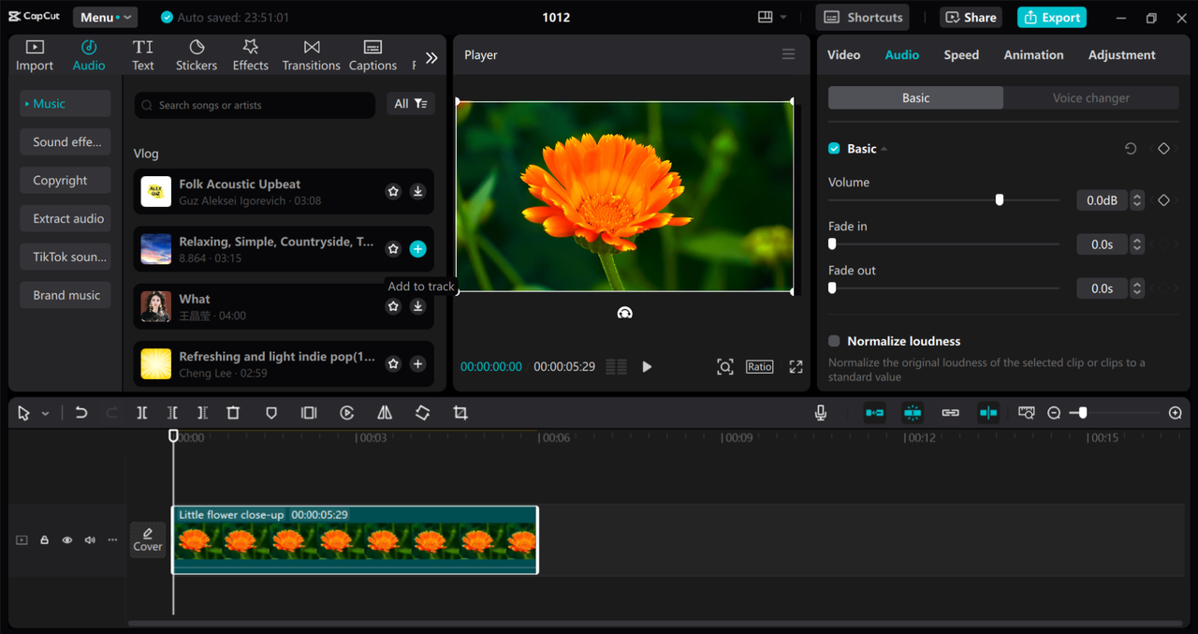Click the rotate handle below the preview
The height and width of the screenshot is (634, 1198).
tap(625, 313)
